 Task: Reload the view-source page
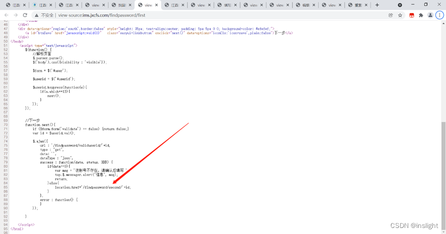pyautogui.click(x=25, y=15)
